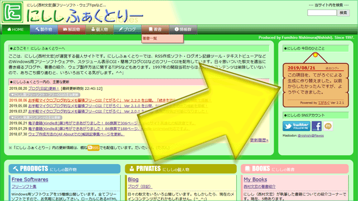358x201 pixels.
Task: Open the Facebook account icon
Action: click(x=317, y=126)
